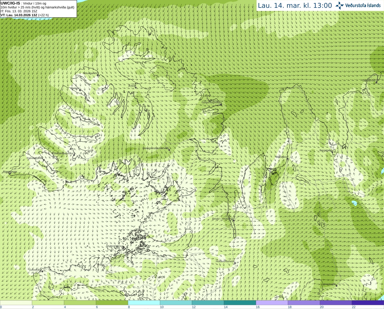The height and width of the screenshot is (309, 384).
Task: Click the 'UWC/IG-IS' model title in info box
Action: (10, 3)
